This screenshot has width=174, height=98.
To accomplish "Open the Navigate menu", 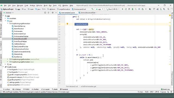I will coord(20,5).
